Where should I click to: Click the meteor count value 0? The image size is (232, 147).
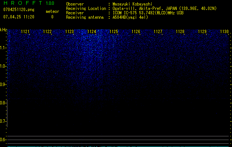click(x=52, y=17)
